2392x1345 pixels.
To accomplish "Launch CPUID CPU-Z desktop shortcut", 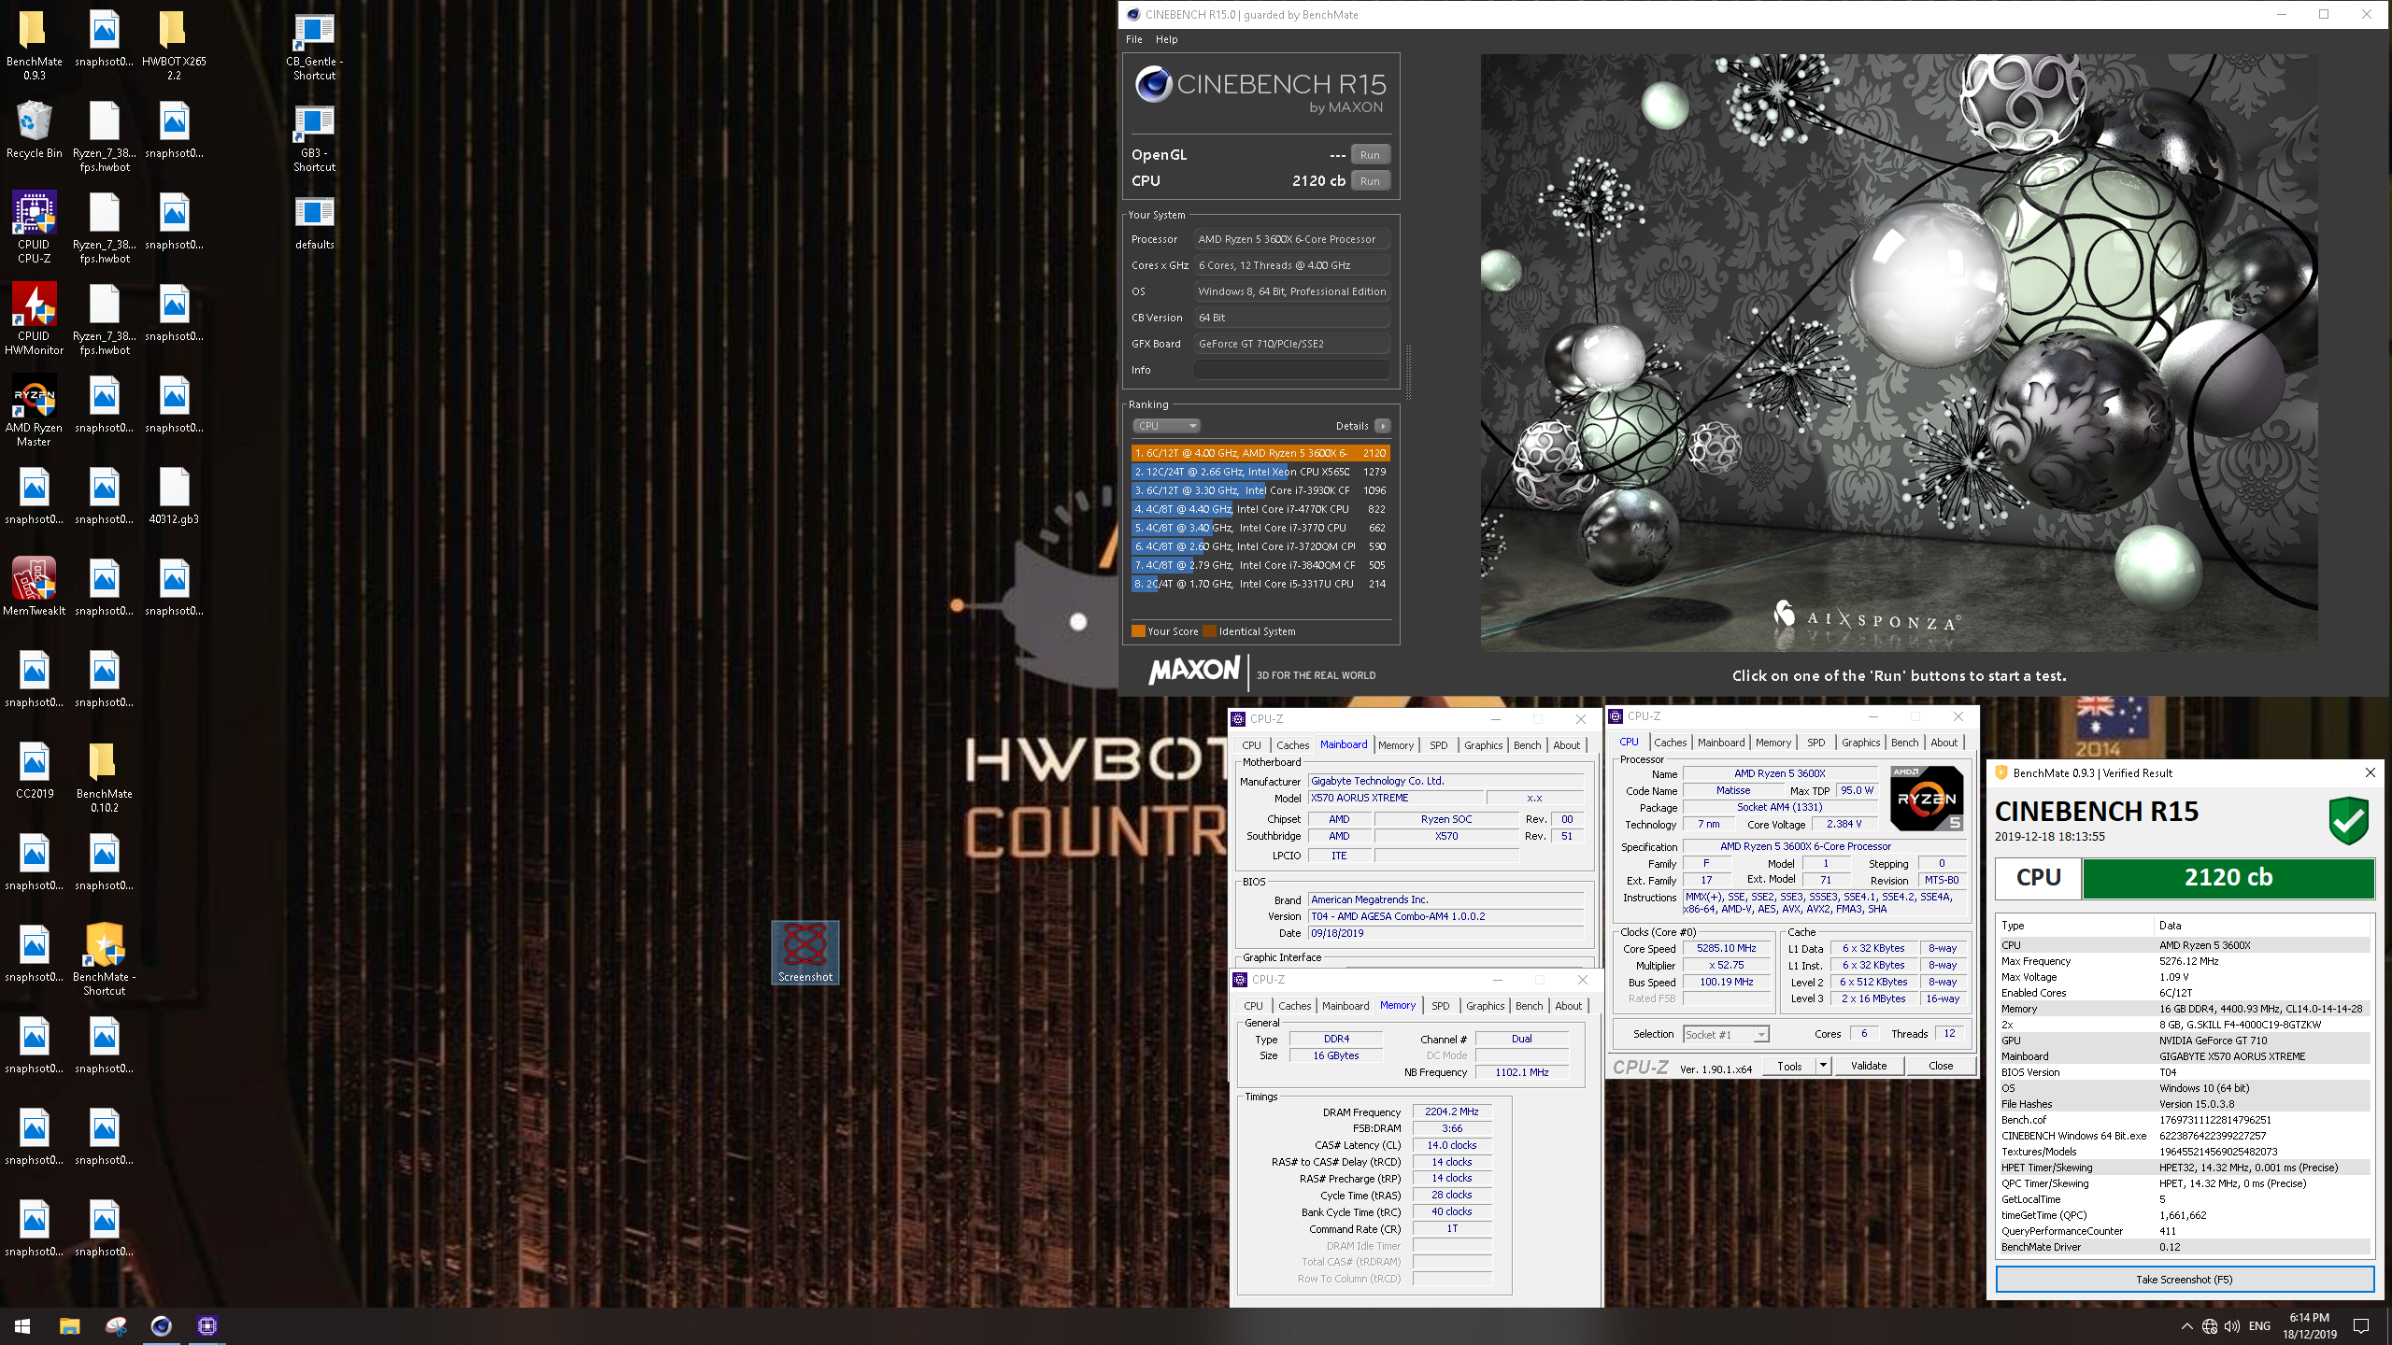I will click(34, 228).
